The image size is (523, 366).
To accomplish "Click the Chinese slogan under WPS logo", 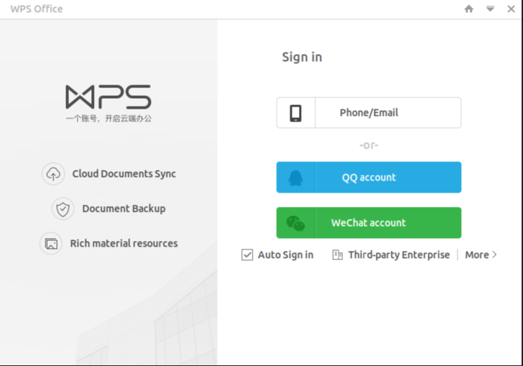I will coord(109,119).
